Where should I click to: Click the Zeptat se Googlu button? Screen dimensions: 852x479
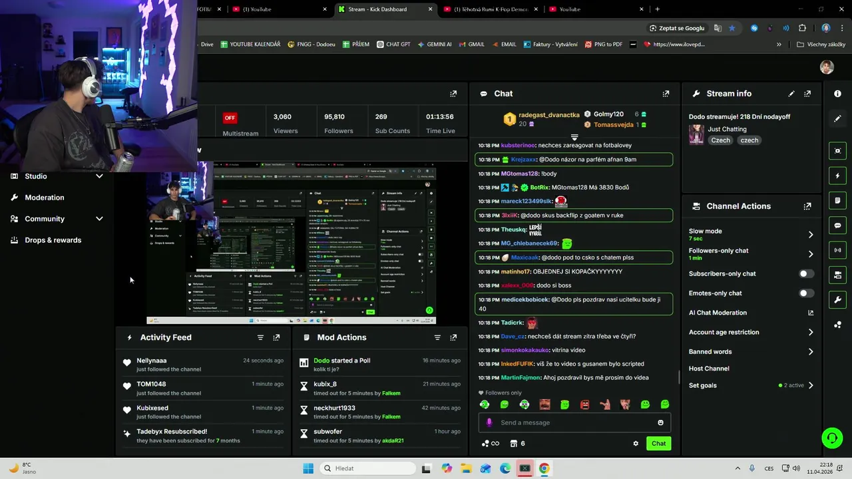[x=677, y=28]
